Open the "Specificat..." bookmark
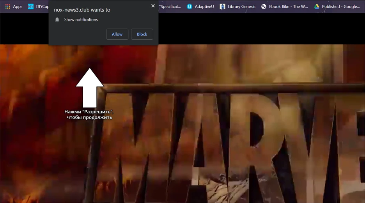 [x=170, y=7]
